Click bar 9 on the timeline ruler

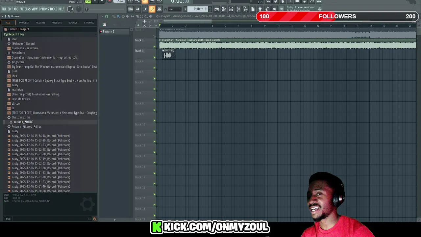coord(265,26)
